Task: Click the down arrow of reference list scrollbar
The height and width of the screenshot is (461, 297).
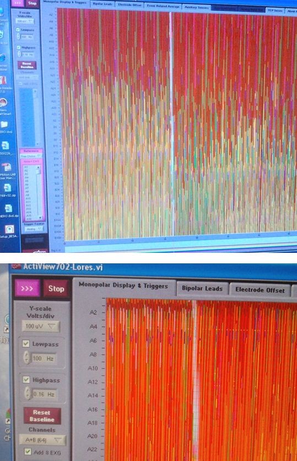Action: click(x=39, y=218)
